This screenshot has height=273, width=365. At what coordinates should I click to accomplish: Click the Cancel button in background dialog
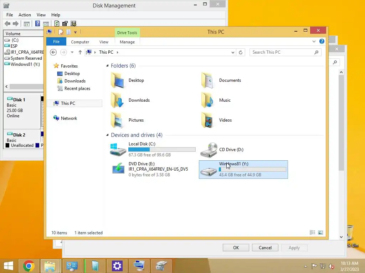tap(265, 248)
